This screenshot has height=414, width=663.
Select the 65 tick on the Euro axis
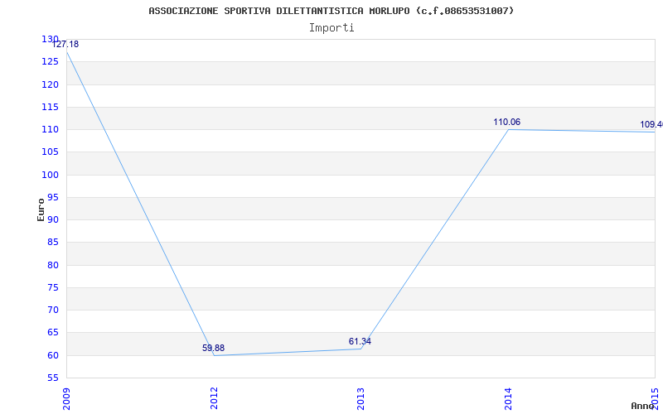pos(53,333)
